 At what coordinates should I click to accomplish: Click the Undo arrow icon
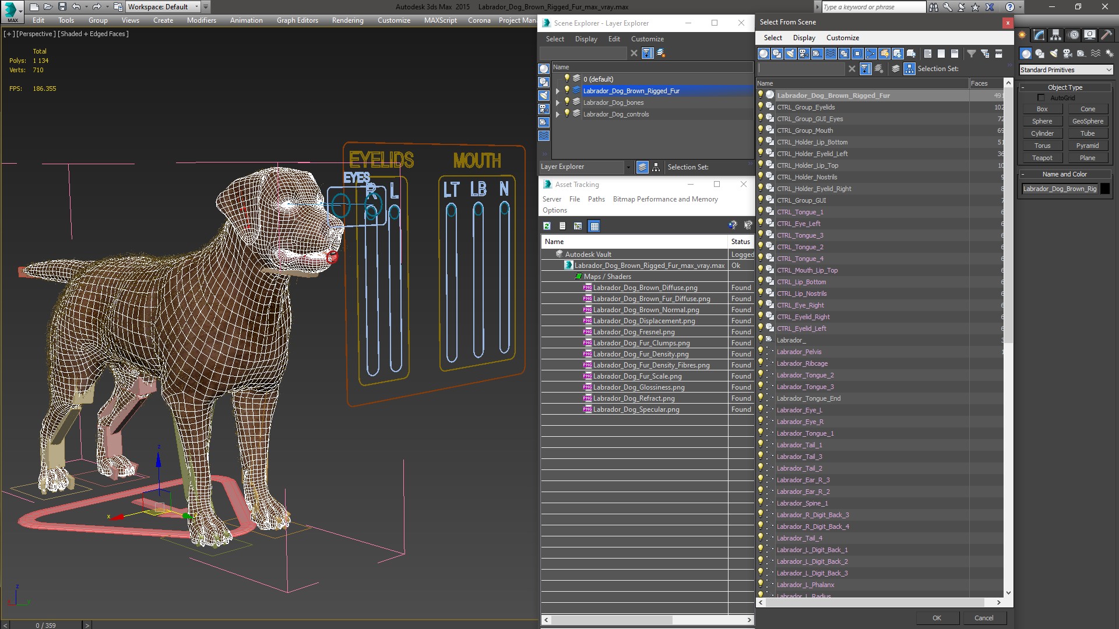tap(76, 7)
